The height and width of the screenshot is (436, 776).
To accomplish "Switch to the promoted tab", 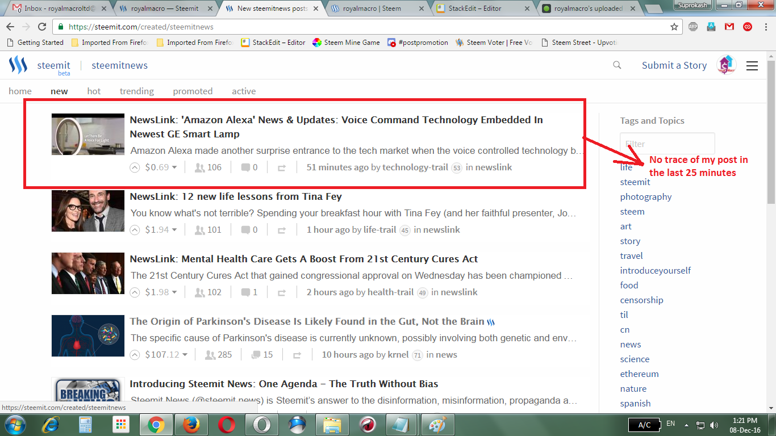I will 193,91.
